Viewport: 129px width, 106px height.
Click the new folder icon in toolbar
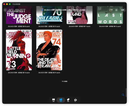point(111,10)
